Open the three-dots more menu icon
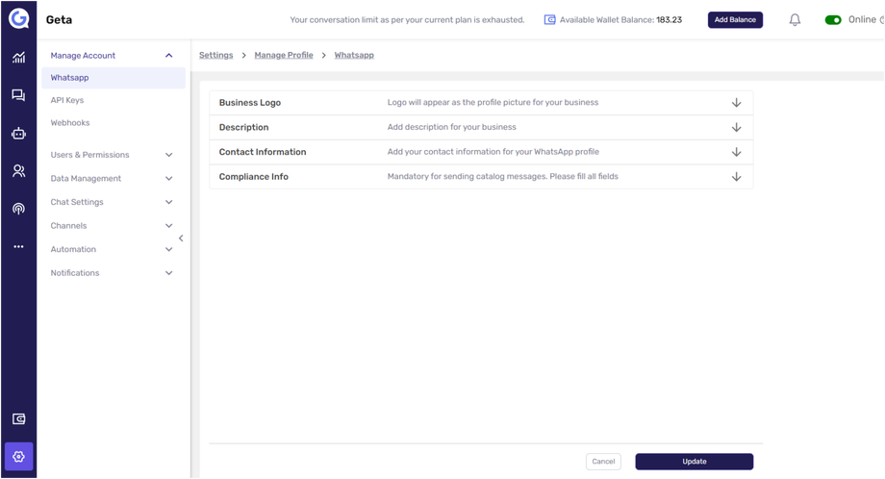 click(x=18, y=247)
